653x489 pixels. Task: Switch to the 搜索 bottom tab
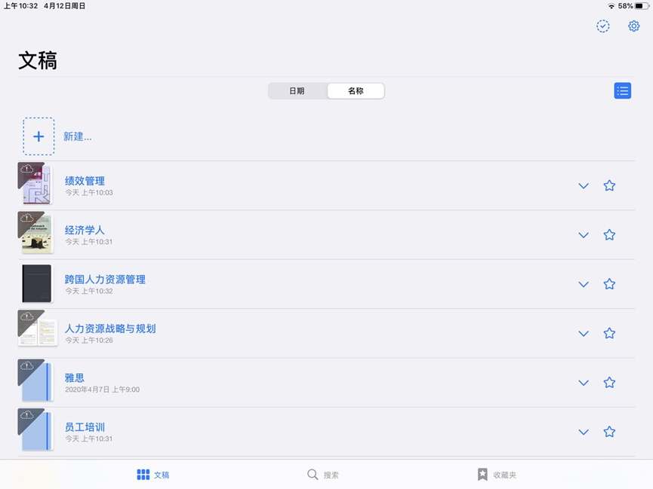323,475
